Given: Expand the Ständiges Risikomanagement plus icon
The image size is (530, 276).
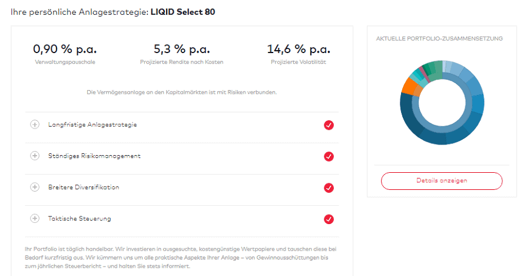Looking at the screenshot, I should coord(35,156).
